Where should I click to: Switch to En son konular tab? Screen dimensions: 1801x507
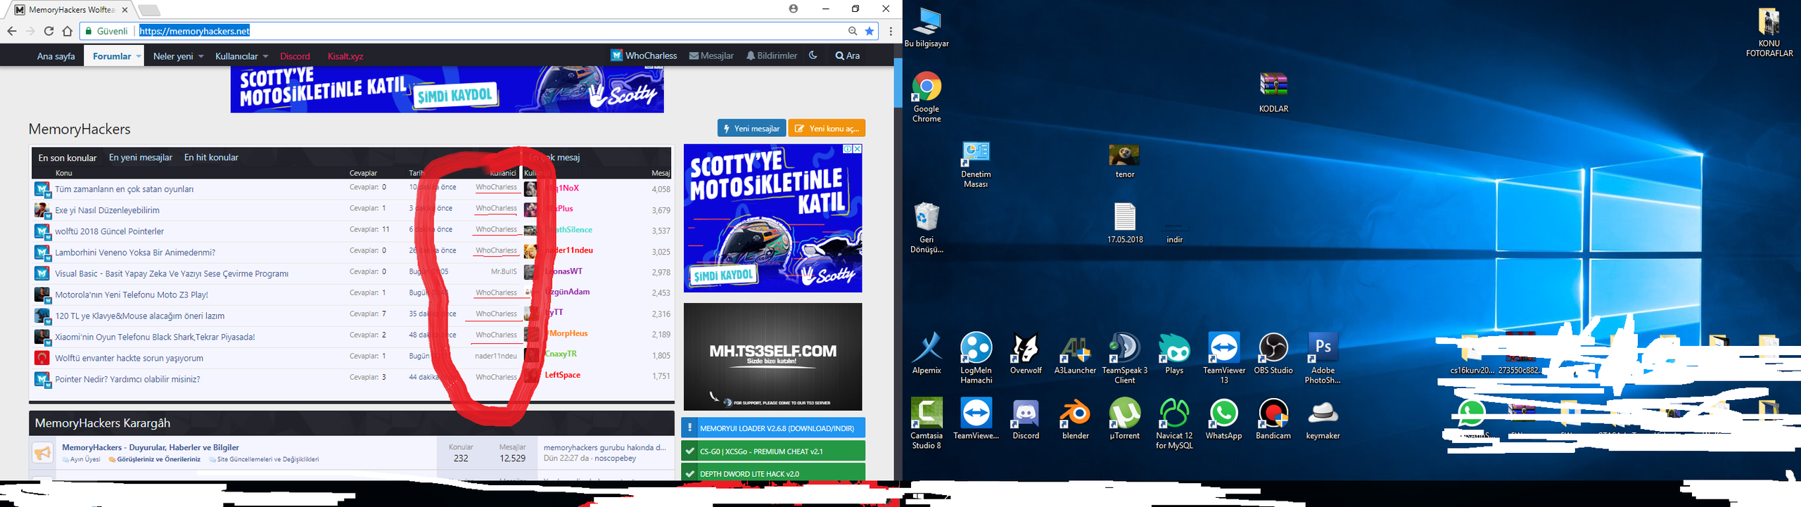click(67, 158)
